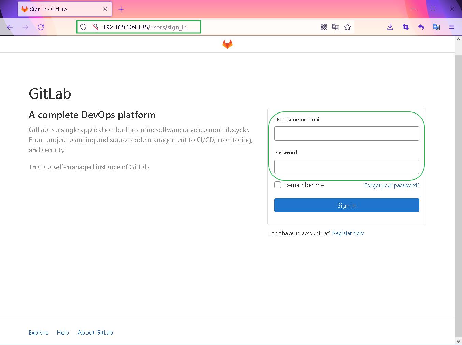
Task: Tick the Remember me checkbox
Action: click(x=278, y=185)
